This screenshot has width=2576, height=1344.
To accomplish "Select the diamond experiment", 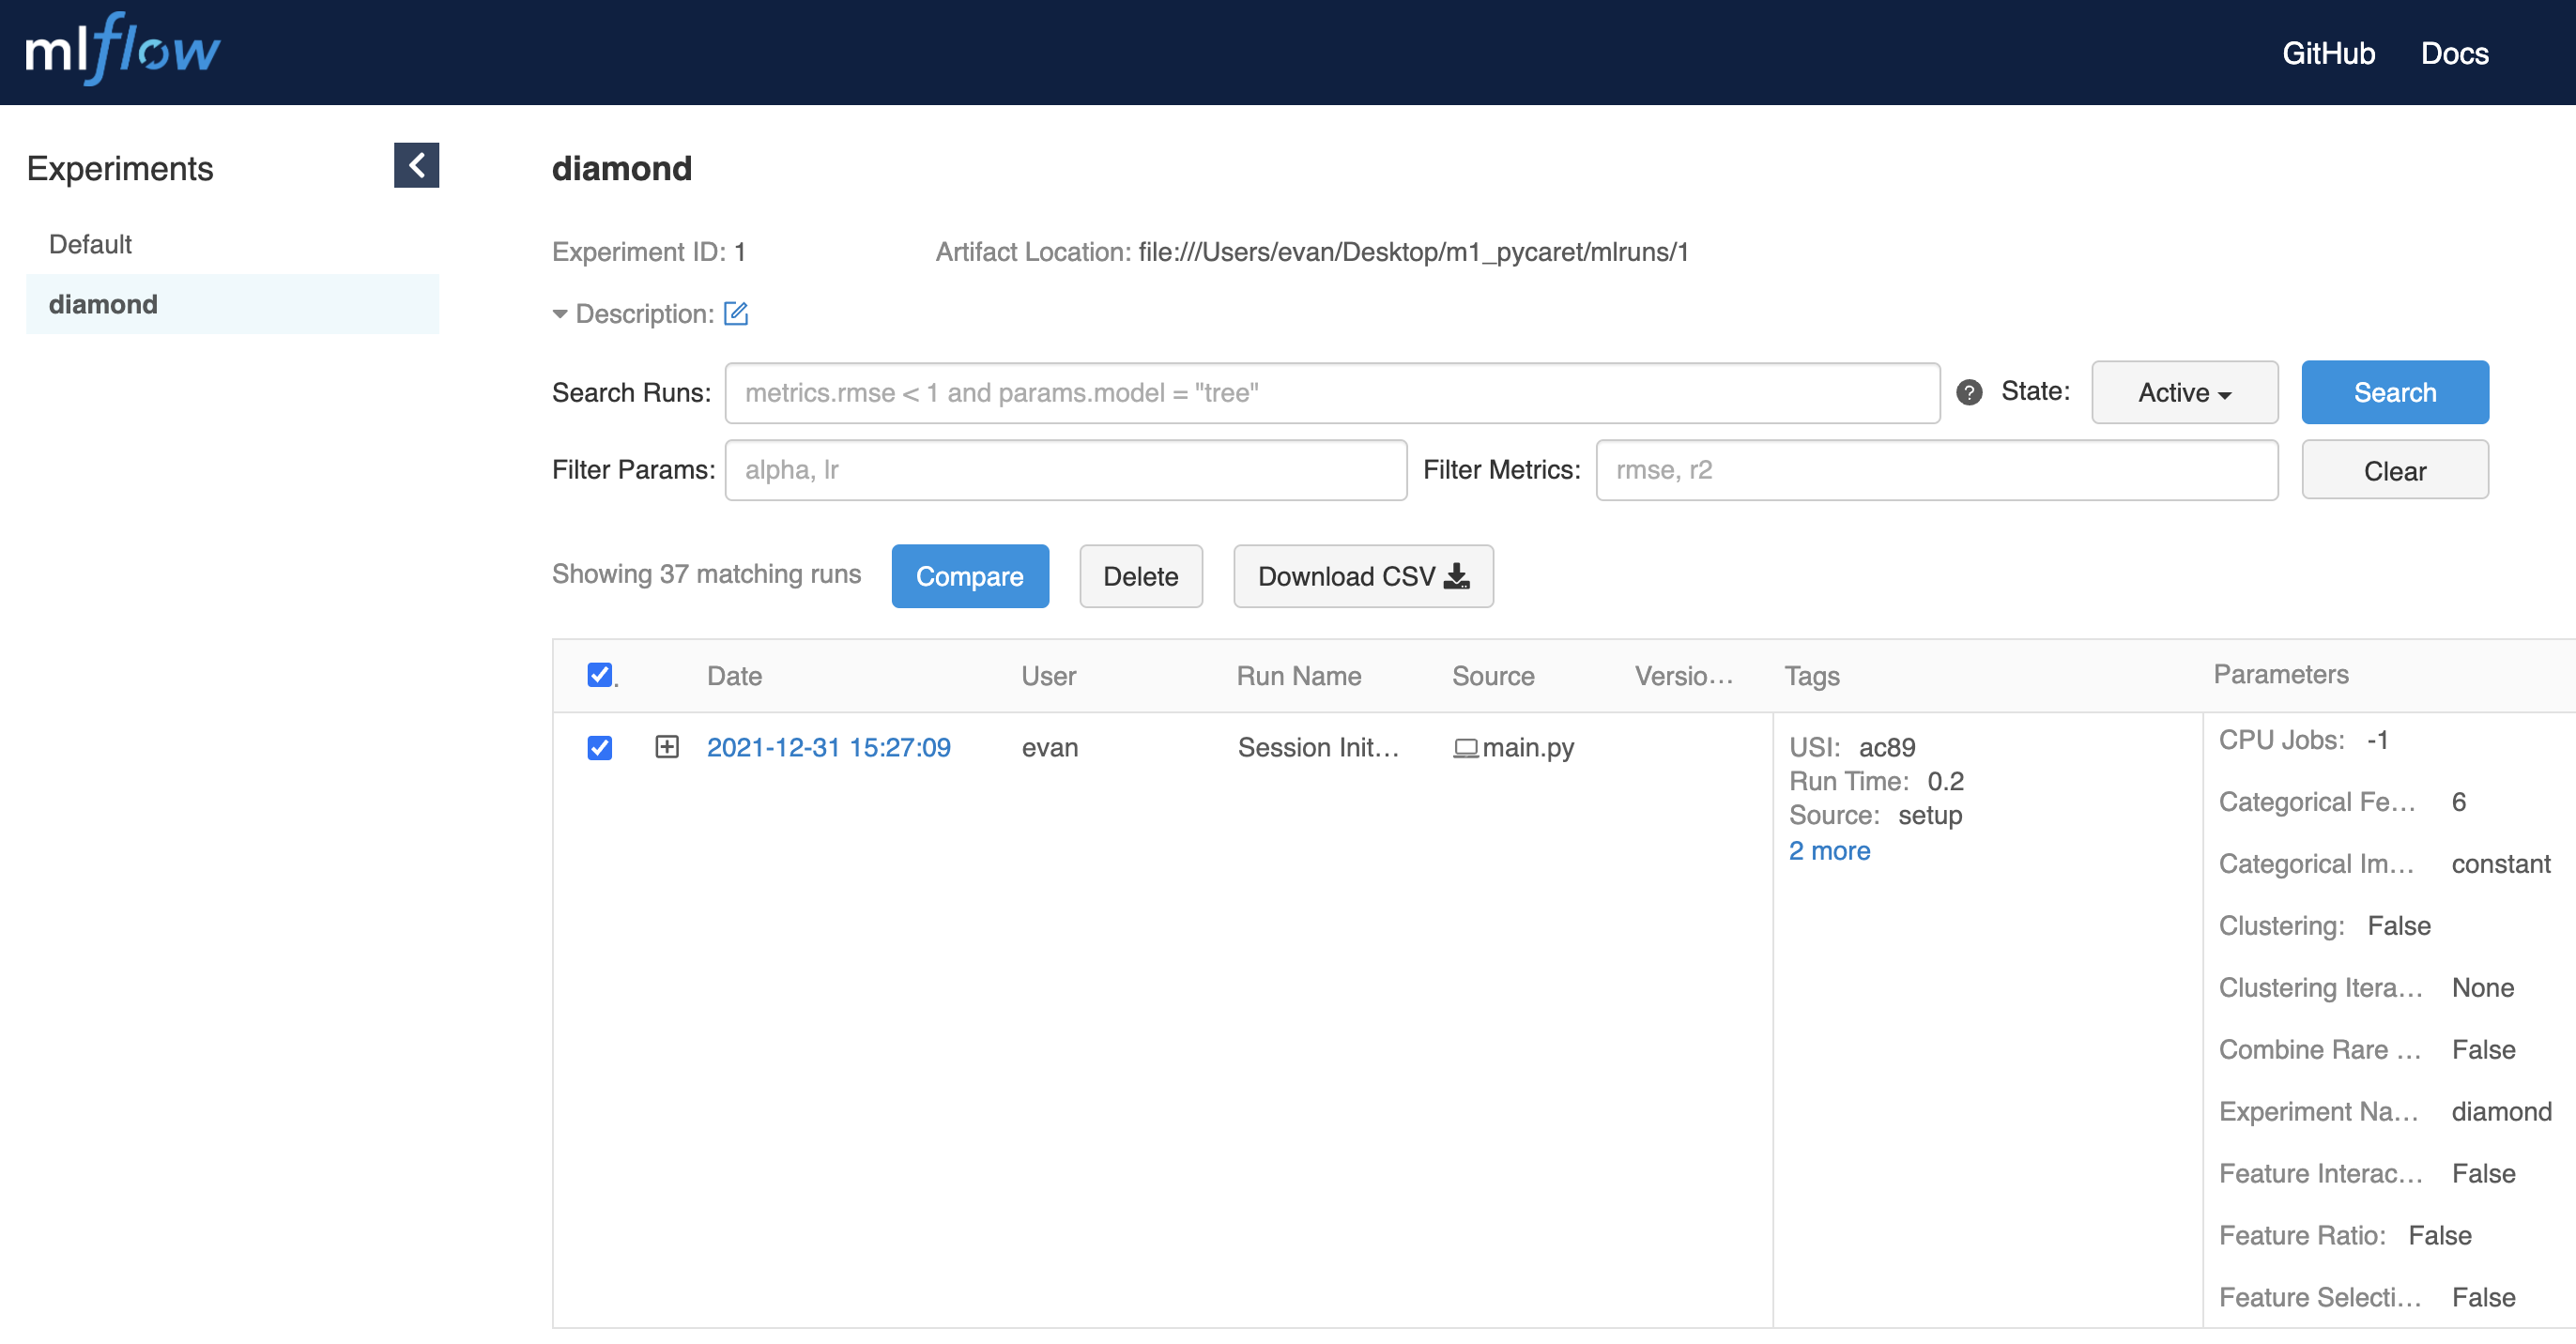I will [x=232, y=304].
